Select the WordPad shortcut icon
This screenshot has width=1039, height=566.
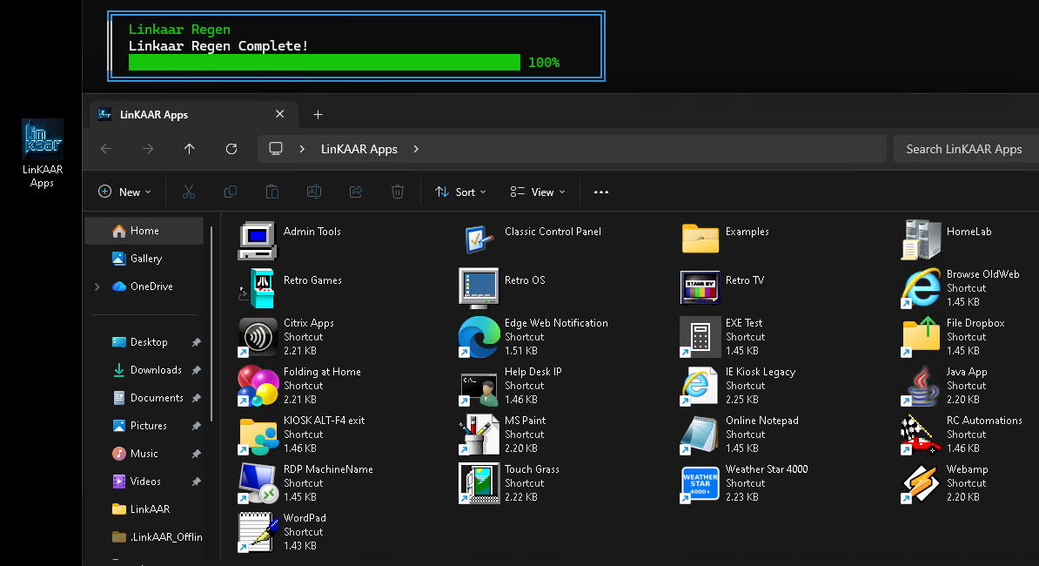click(x=257, y=532)
